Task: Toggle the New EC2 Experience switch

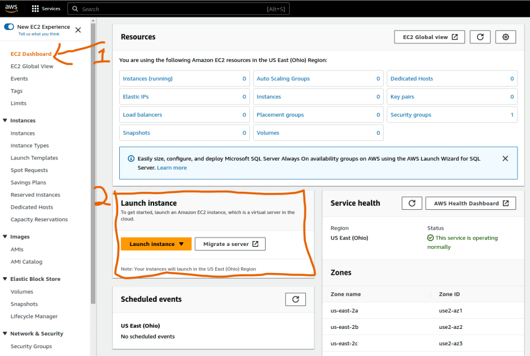Action: 9,26
